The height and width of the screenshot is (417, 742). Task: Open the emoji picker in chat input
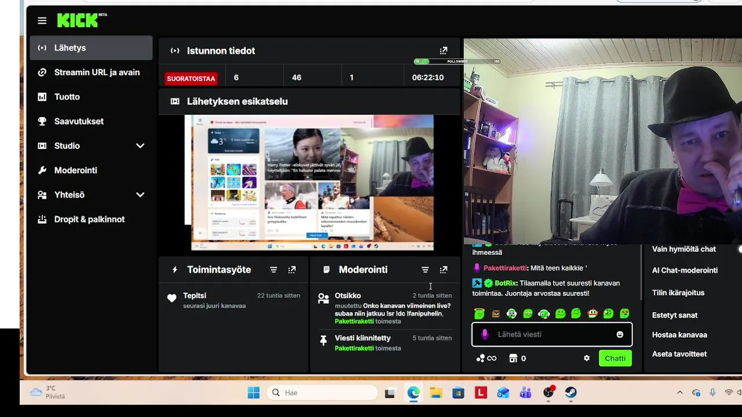(620, 334)
